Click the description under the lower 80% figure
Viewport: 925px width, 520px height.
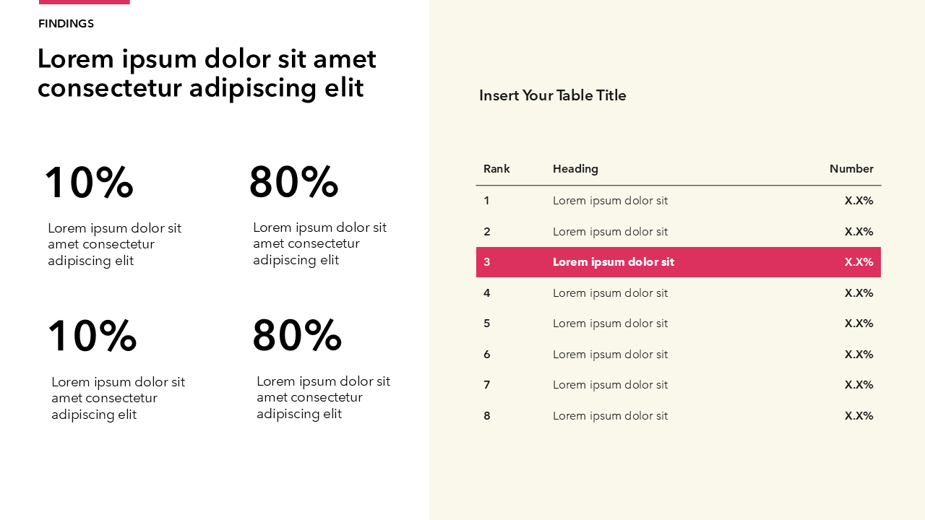coord(323,397)
